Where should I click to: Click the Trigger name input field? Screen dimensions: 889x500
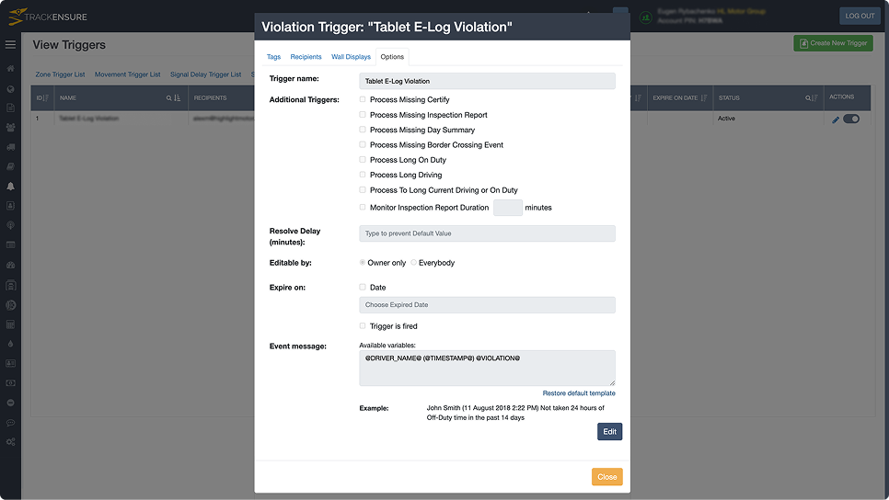pos(487,81)
